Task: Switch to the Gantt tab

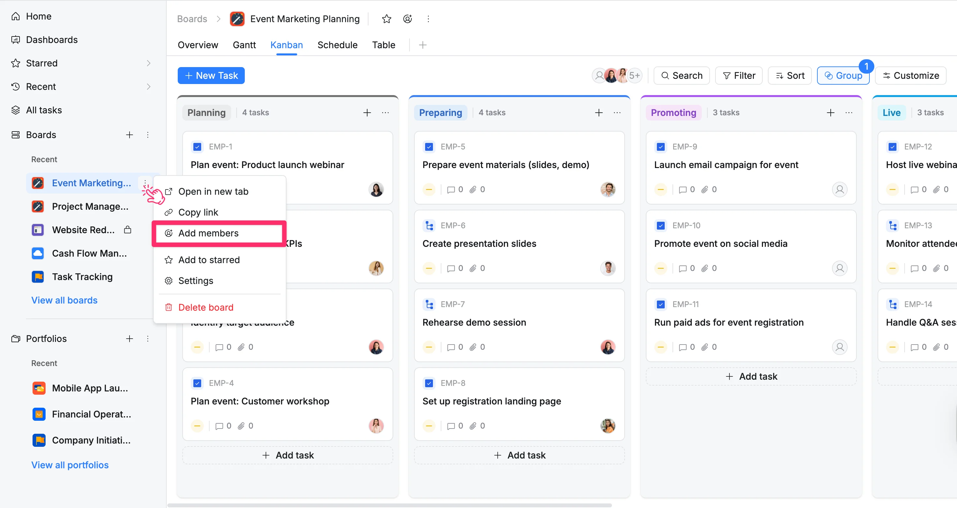Action: click(244, 45)
